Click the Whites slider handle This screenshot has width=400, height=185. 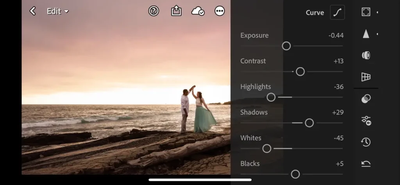(x=267, y=149)
